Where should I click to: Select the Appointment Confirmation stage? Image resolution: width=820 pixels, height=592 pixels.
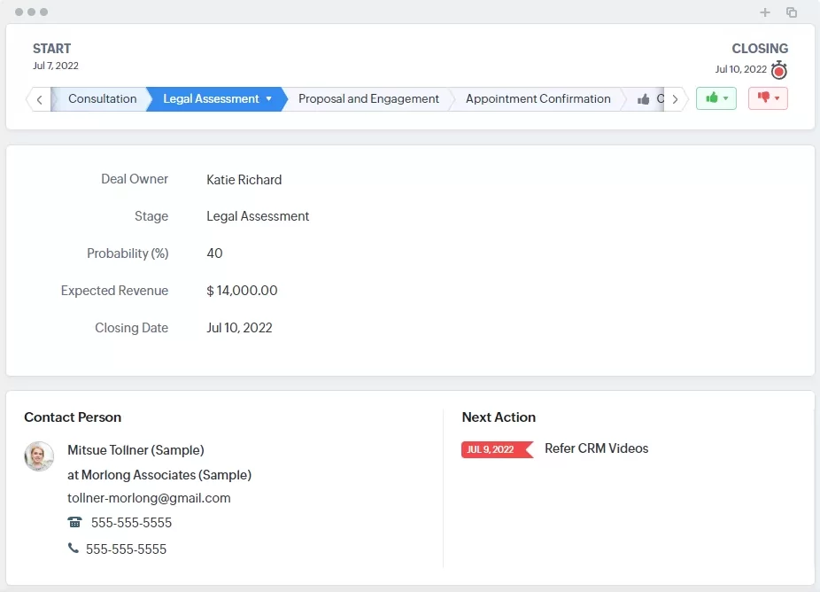coord(538,99)
